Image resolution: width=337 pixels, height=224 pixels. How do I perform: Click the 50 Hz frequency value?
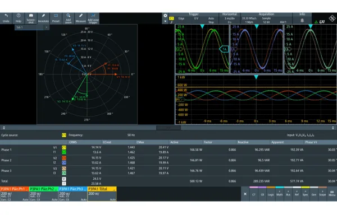click(131, 135)
